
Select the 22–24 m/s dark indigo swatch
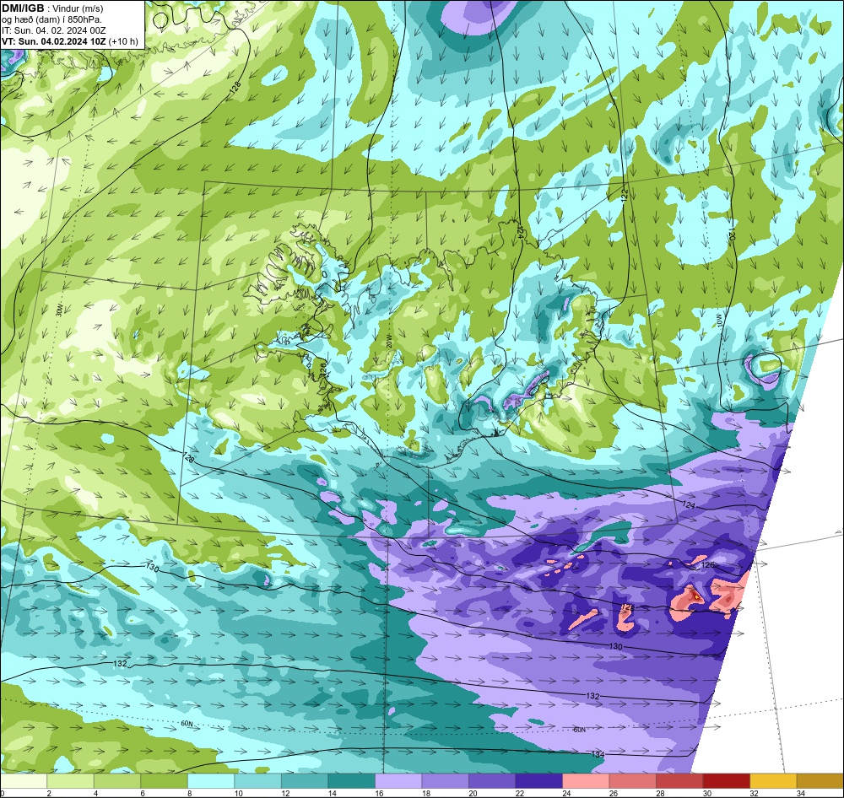tap(538, 781)
